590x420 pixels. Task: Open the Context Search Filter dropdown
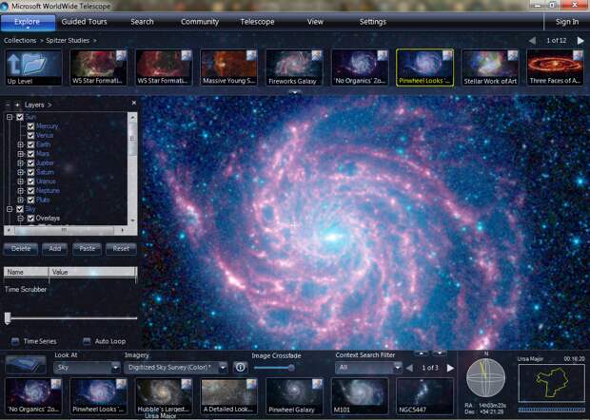click(368, 368)
